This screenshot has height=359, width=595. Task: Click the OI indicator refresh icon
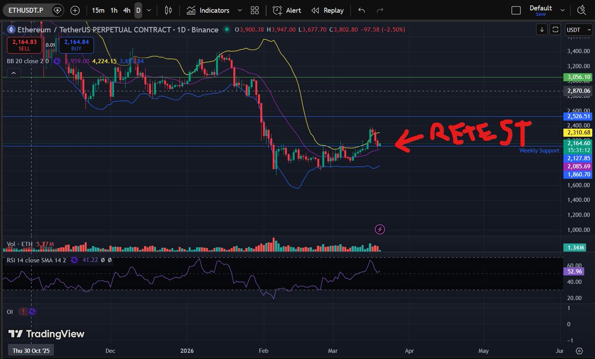pyautogui.click(x=32, y=311)
